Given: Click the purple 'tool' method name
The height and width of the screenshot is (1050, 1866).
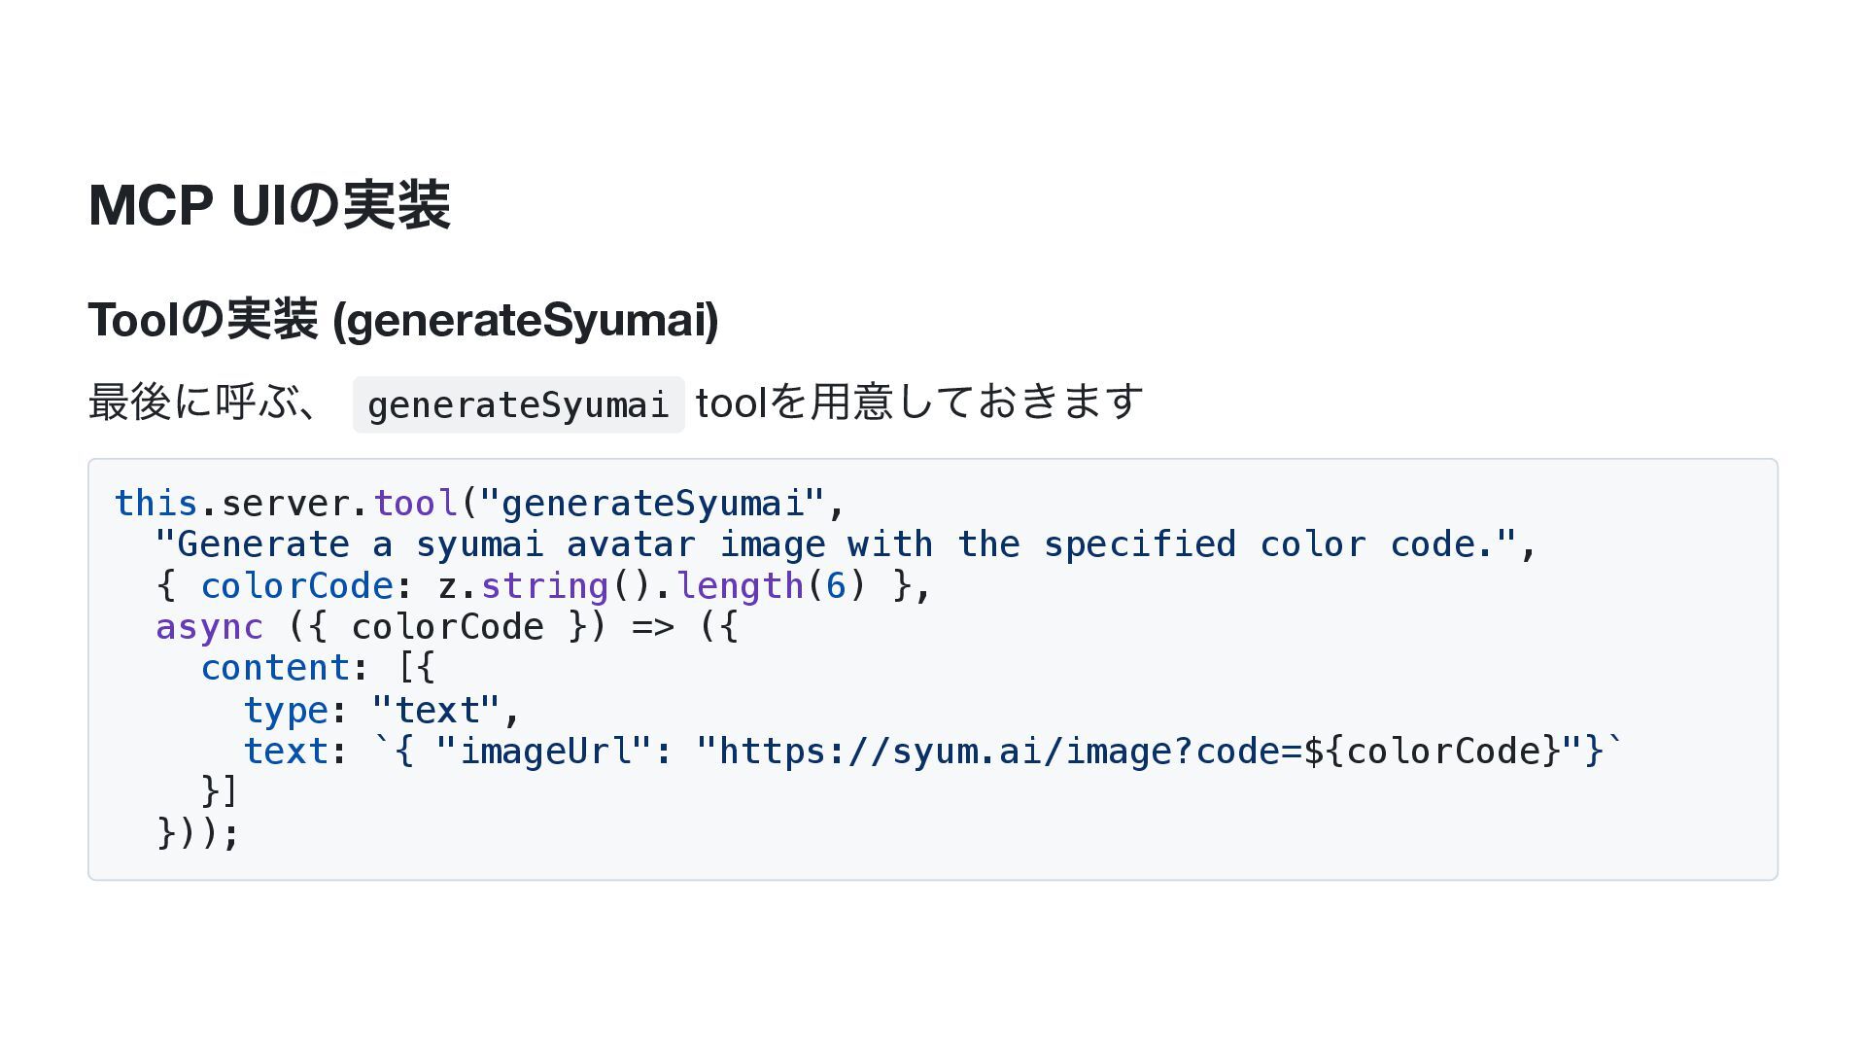Looking at the screenshot, I should point(415,504).
